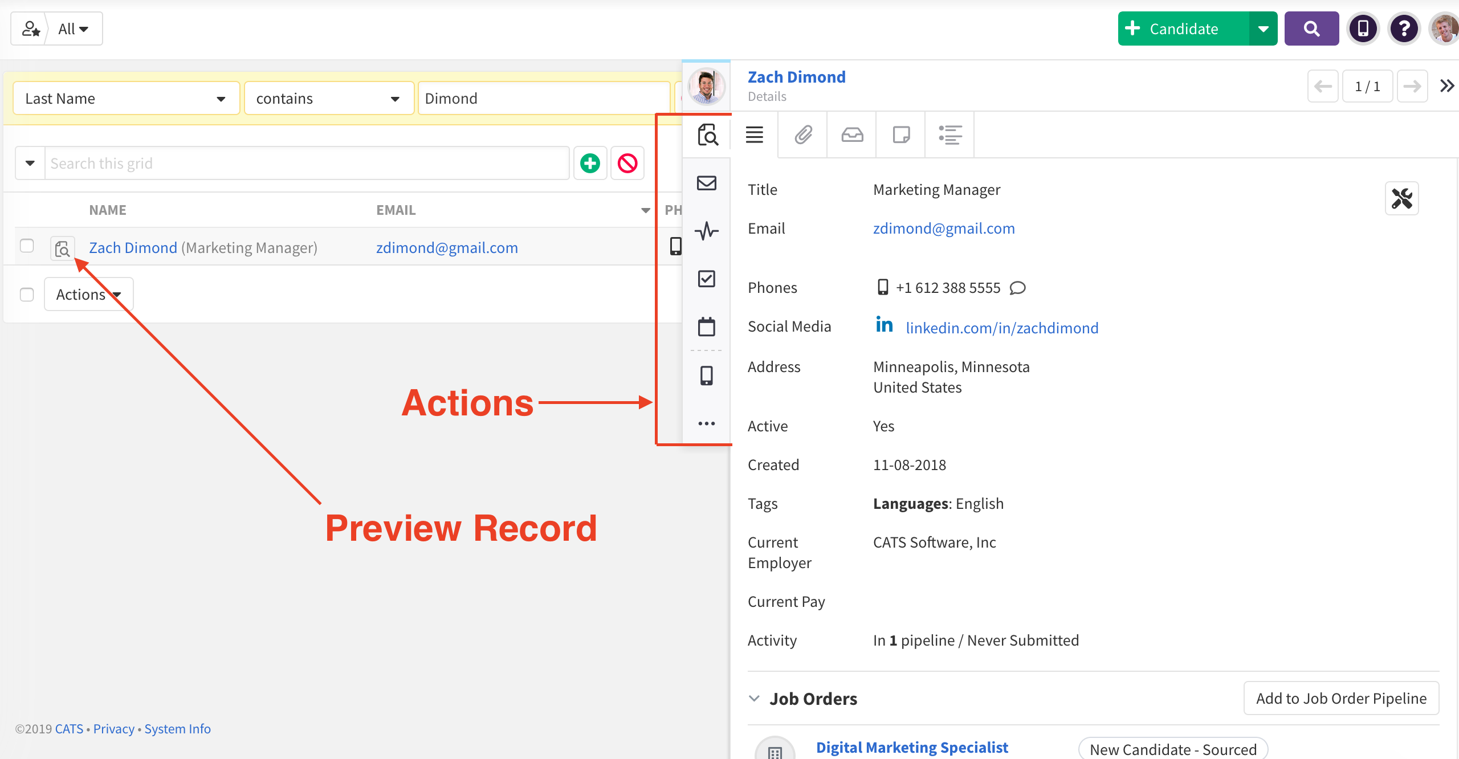
Task: Click Add to Job Order Pipeline button
Action: coord(1341,699)
